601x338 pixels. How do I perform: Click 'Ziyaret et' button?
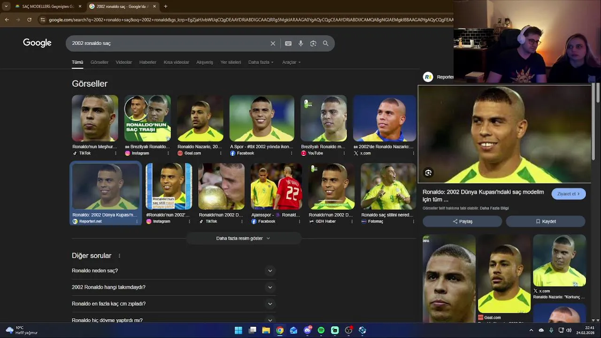(569, 194)
